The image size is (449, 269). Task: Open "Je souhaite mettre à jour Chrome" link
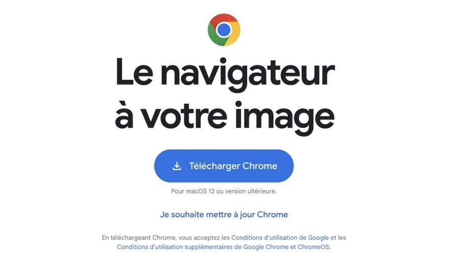tap(224, 214)
